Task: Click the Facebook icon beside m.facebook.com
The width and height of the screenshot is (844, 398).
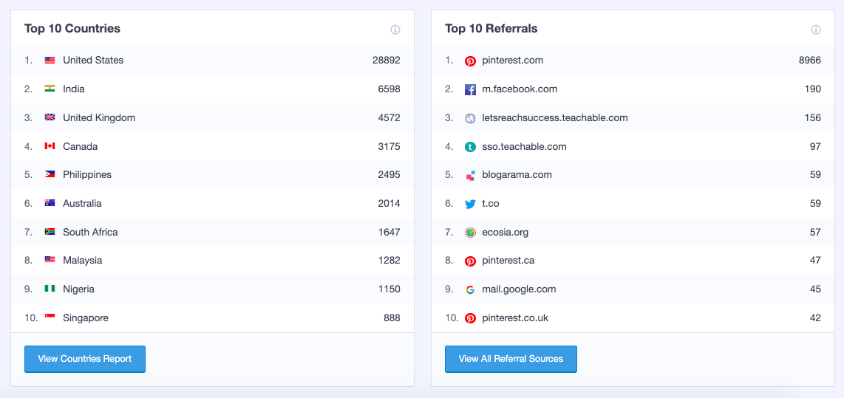Action: coord(470,89)
